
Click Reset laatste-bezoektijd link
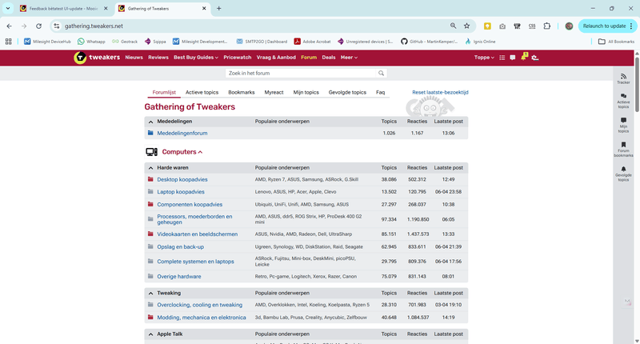point(440,92)
